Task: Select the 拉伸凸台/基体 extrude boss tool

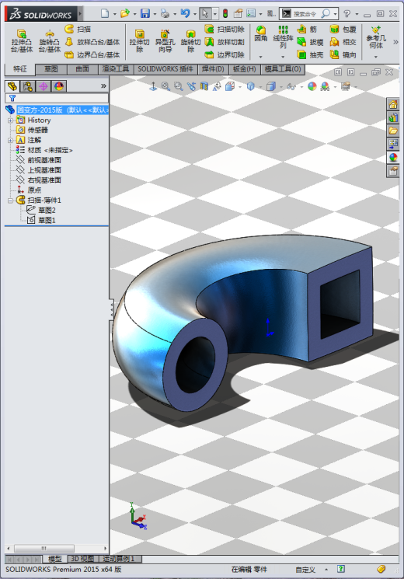Action: click(x=22, y=41)
